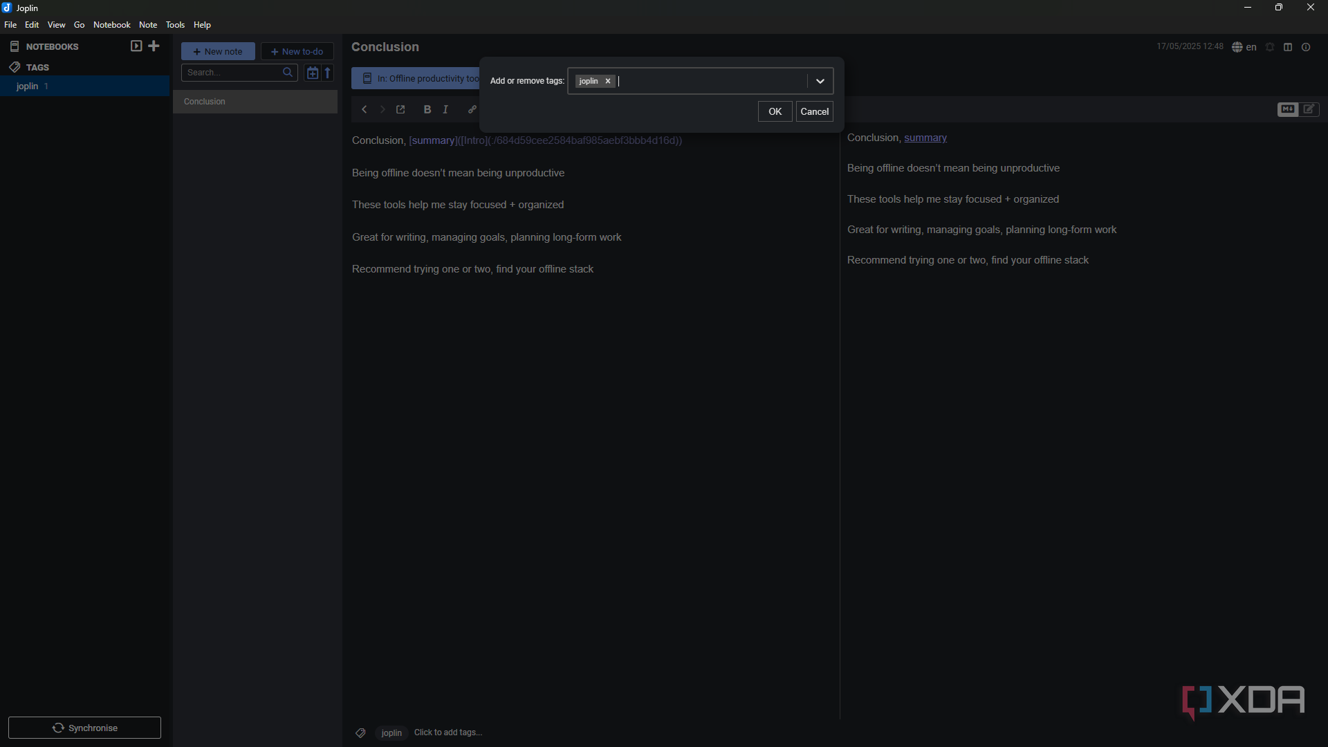Toggle all notebooks folding icon

(x=136, y=46)
